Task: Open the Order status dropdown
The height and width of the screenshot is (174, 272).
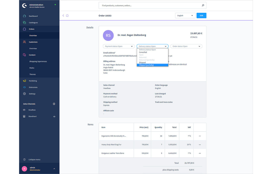Action: coord(186,46)
